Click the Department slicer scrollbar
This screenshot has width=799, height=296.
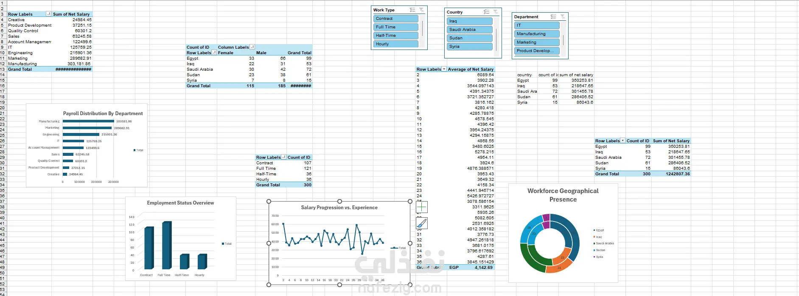tap(564, 40)
